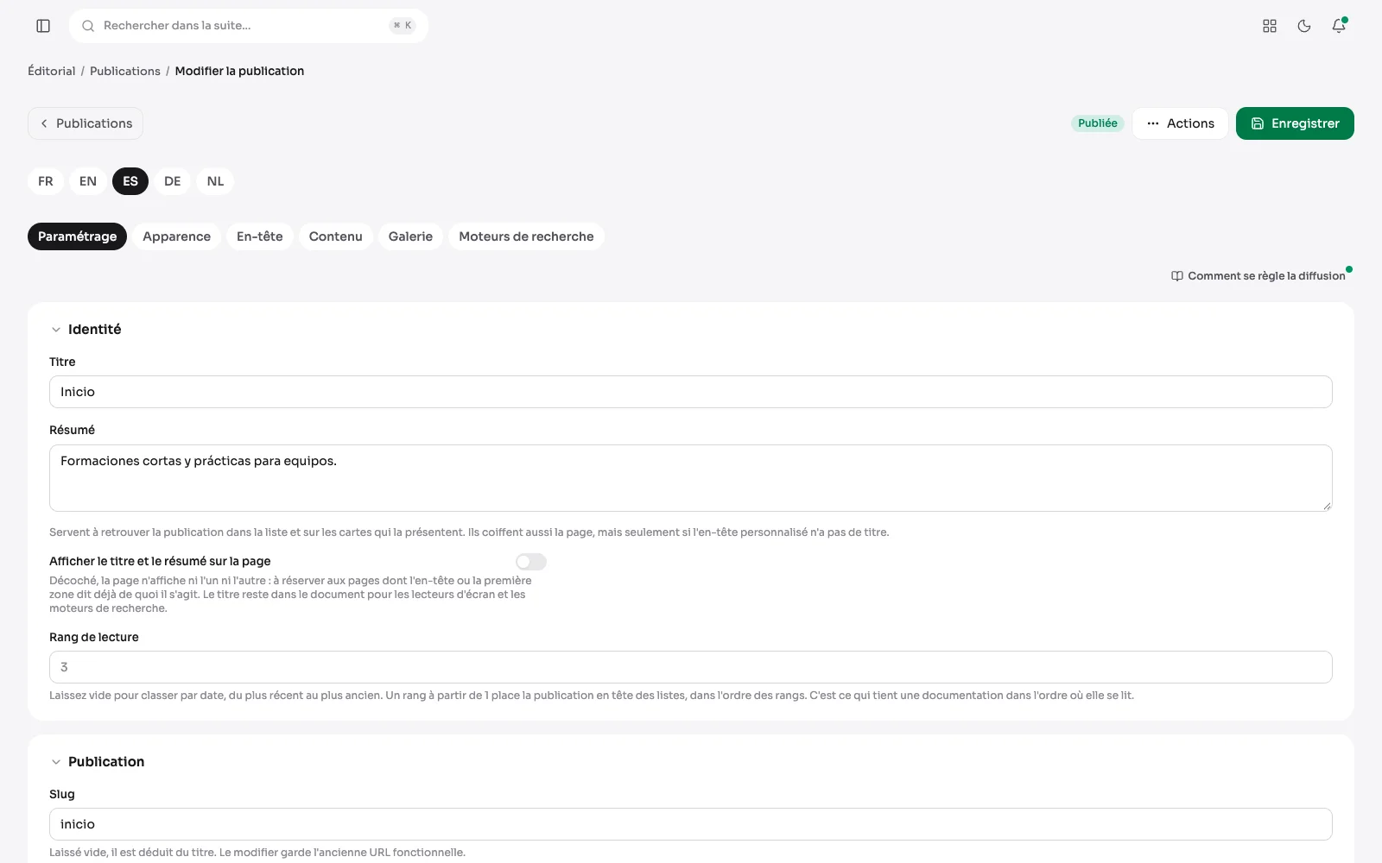Open the apps grid icon
Viewport: 1382px width, 863px height.
coord(1270,26)
